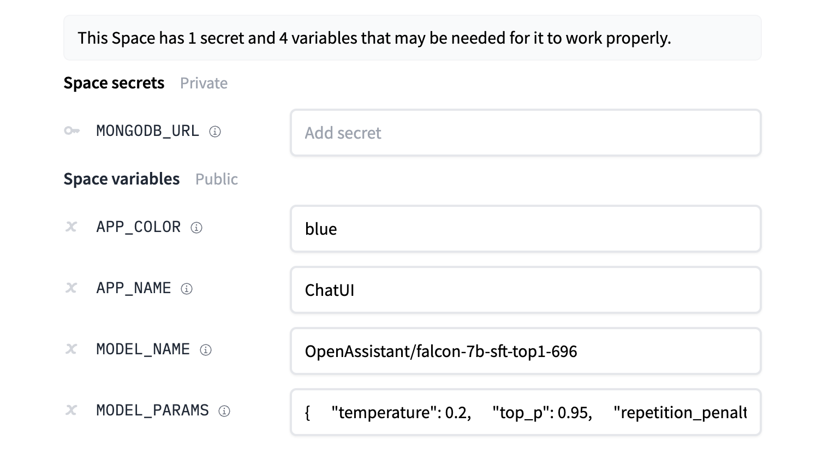823x458 pixels.
Task: Open the APP_COLOR info tooltip icon
Action: (x=196, y=228)
